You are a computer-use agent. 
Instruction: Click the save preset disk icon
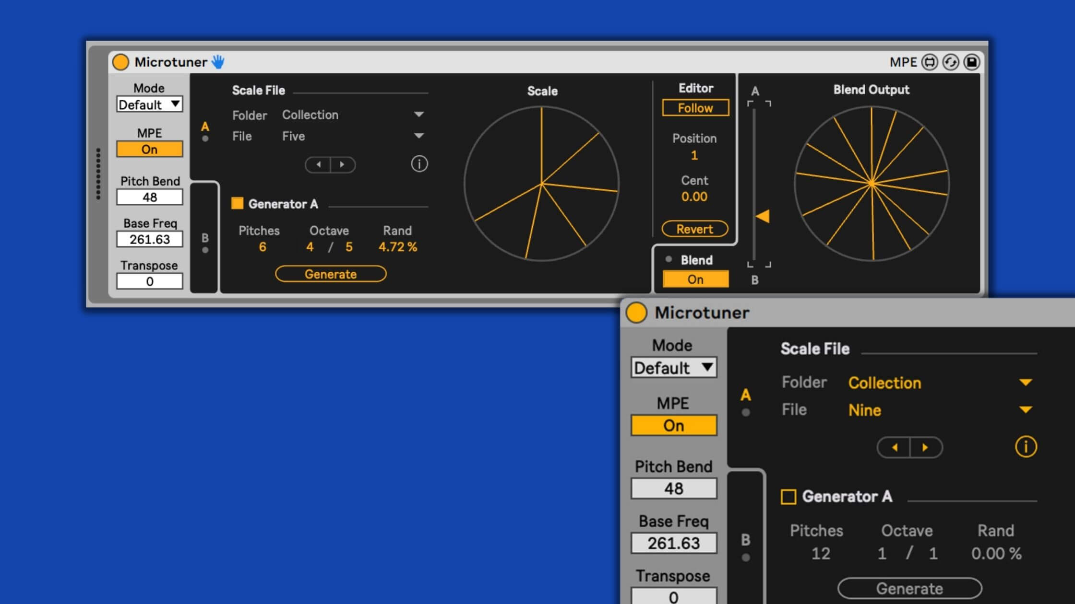pos(972,62)
